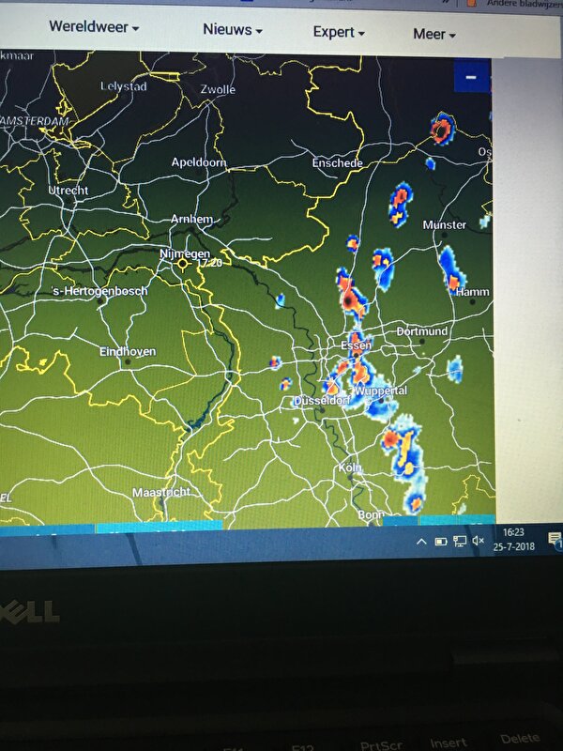This screenshot has height=751, width=563.
Task: Open the Meer dropdown menu
Action: (x=434, y=35)
